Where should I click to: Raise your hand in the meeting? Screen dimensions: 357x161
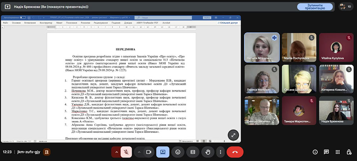[207, 152]
